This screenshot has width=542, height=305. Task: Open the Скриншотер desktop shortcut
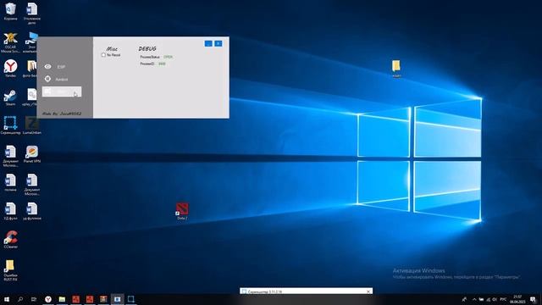click(10, 125)
